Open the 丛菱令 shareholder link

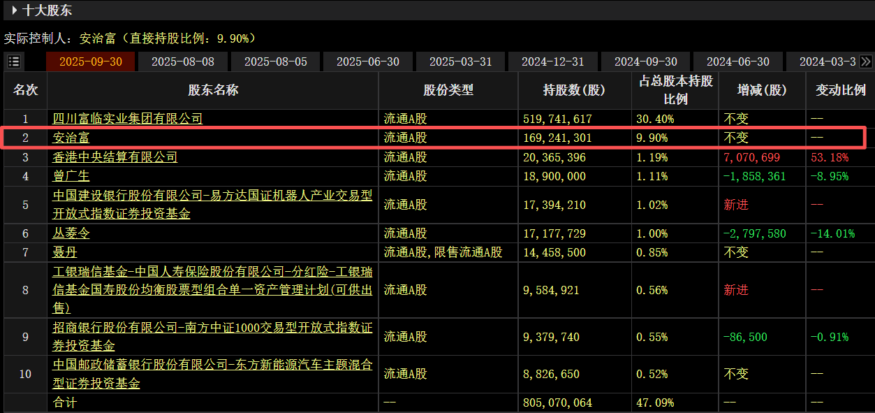[x=71, y=233]
